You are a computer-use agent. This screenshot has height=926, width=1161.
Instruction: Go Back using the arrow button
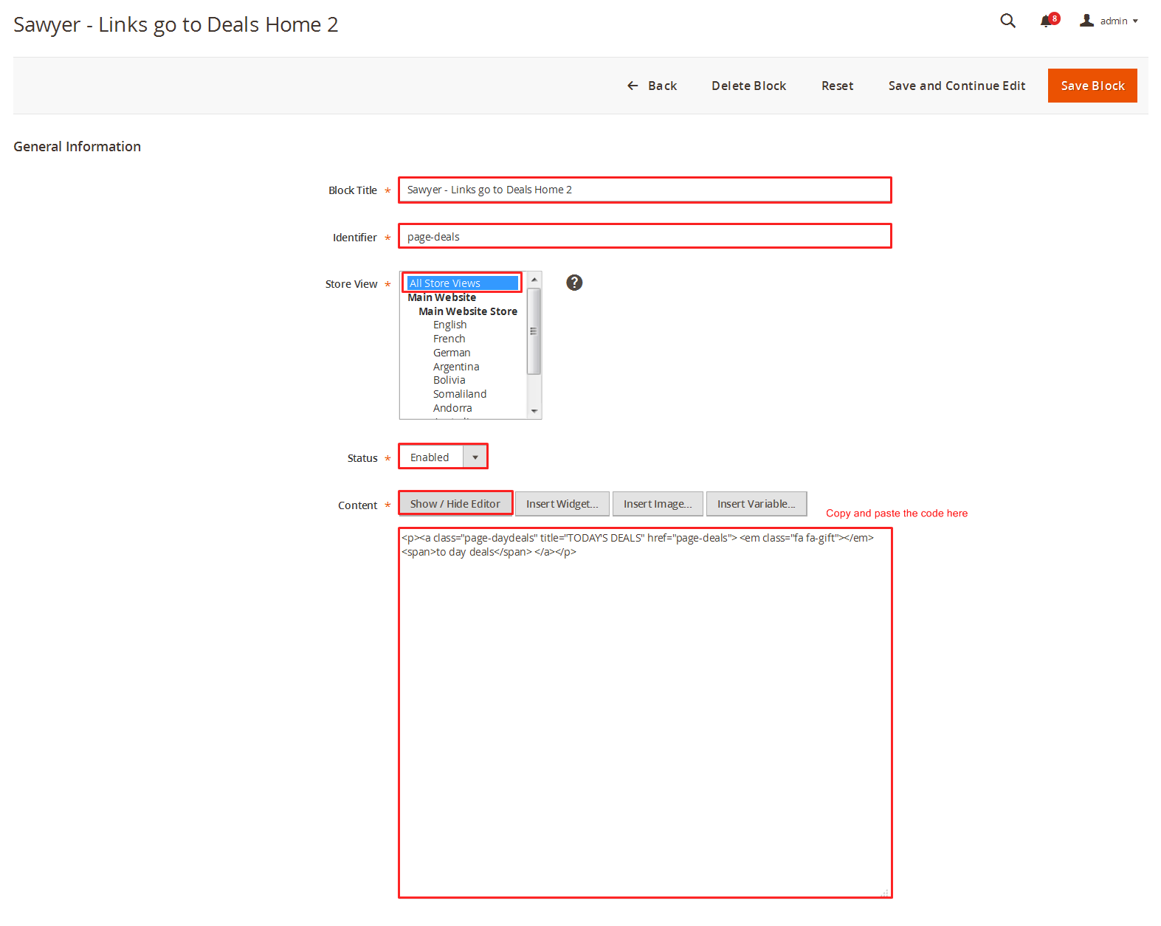coord(652,86)
